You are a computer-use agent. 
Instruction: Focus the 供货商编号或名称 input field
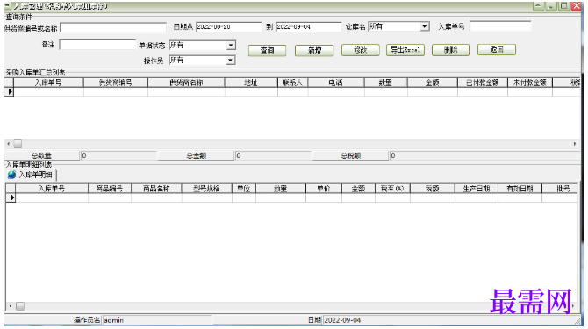click(x=113, y=28)
